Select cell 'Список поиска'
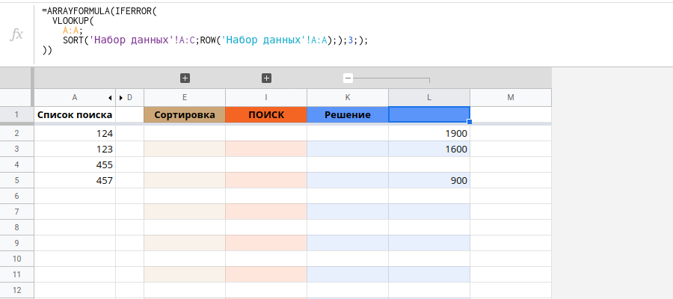673x299 pixels. (x=75, y=114)
